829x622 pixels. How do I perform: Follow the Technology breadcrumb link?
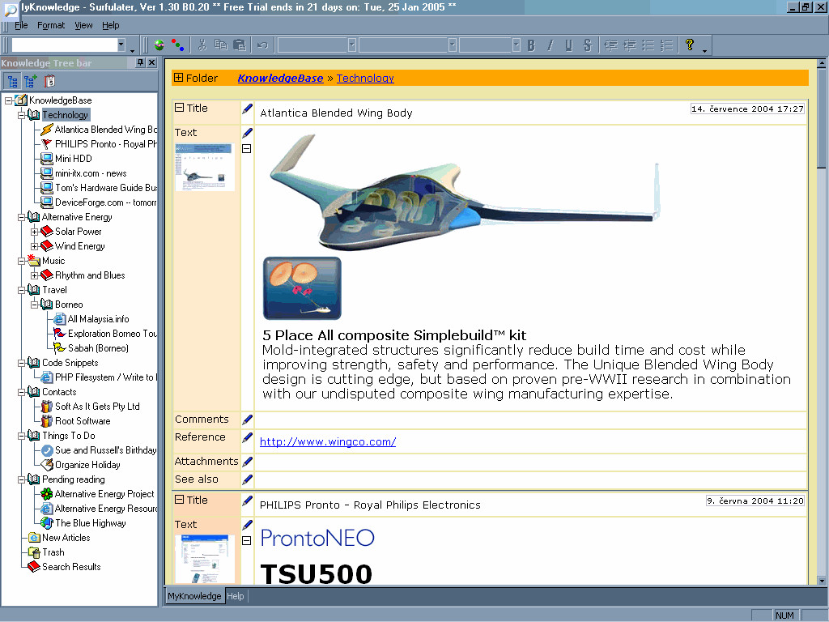[x=365, y=79]
